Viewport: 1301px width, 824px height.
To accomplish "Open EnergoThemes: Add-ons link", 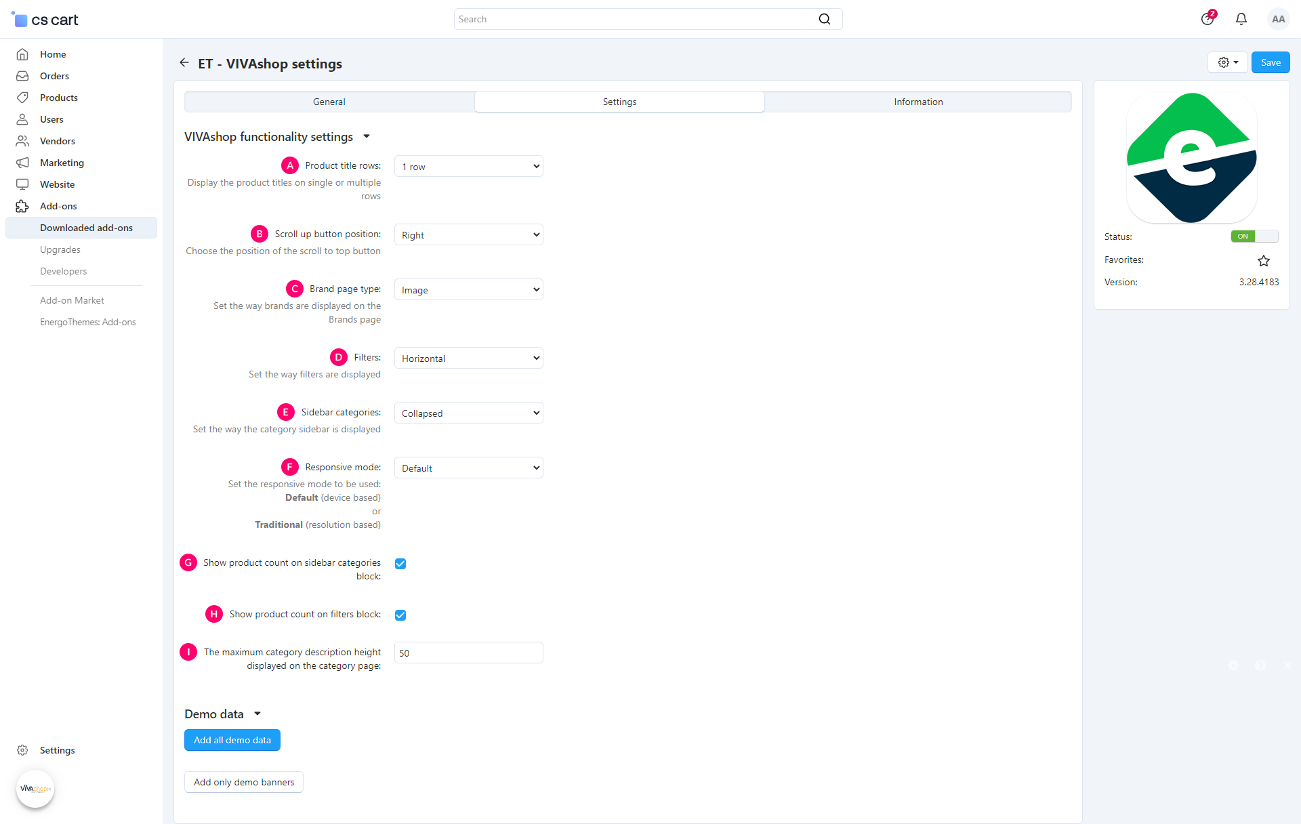I will 88,322.
